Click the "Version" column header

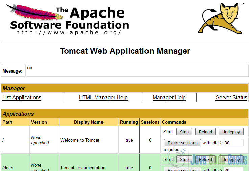pyautogui.click(x=39, y=122)
